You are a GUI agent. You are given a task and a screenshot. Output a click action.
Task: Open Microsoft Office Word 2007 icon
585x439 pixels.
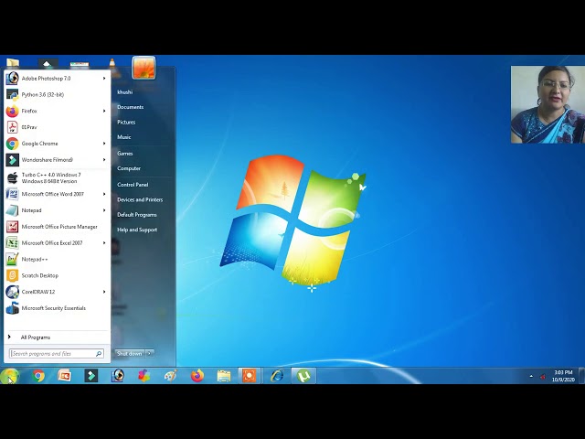12,194
